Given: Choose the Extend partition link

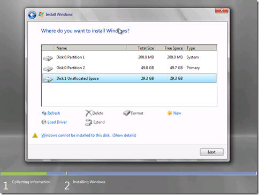Looking at the screenshot, I should pyautogui.click(x=99, y=122).
